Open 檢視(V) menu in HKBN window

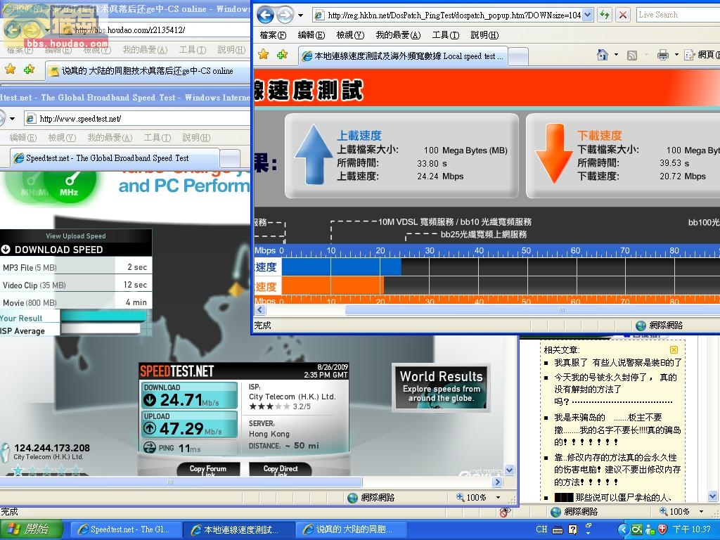pos(350,35)
